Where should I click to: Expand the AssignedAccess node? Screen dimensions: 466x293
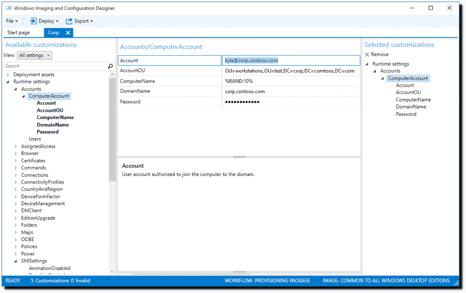click(x=16, y=146)
